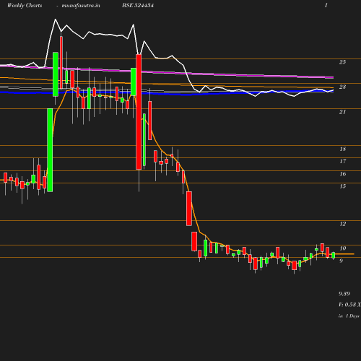Viewport: 361px width, 361px height.
Task: Click price axis label 16
Action: [x=343, y=174]
